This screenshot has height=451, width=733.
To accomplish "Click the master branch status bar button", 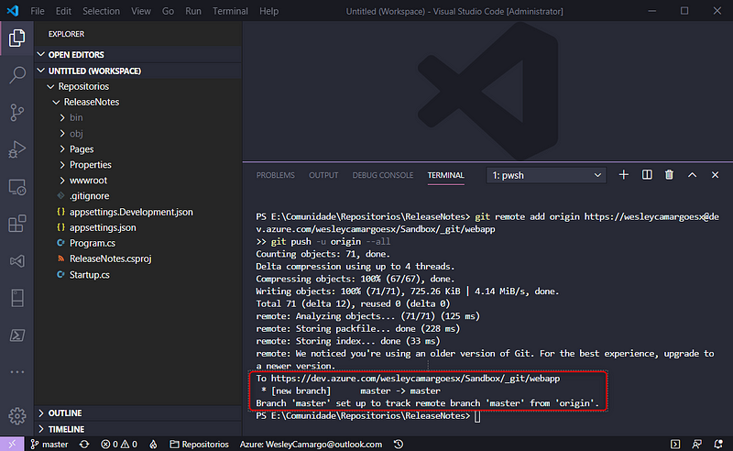I will pyautogui.click(x=49, y=444).
